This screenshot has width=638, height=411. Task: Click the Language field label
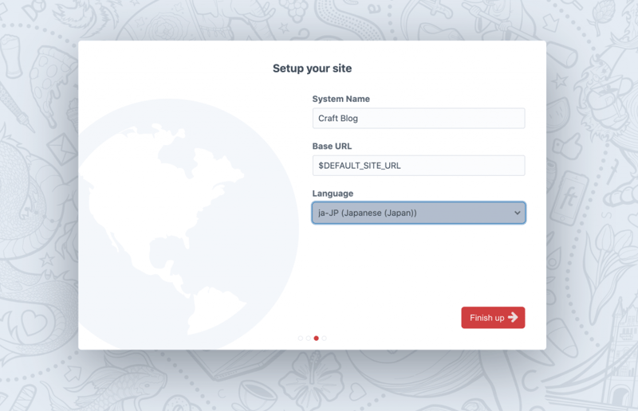[x=333, y=194]
